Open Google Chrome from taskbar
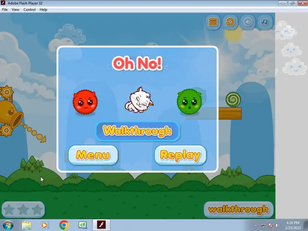 point(64,225)
